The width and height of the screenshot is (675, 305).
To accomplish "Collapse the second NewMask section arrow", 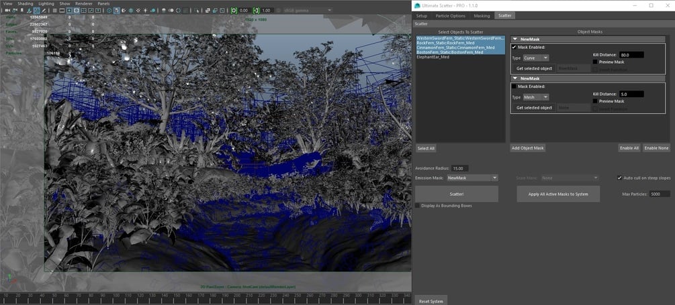I will (514, 78).
